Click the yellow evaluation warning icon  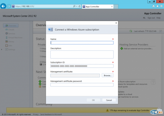click(x=107, y=110)
